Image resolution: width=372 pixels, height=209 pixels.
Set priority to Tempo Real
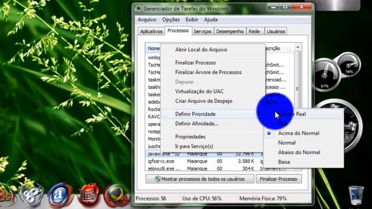tap(303, 114)
